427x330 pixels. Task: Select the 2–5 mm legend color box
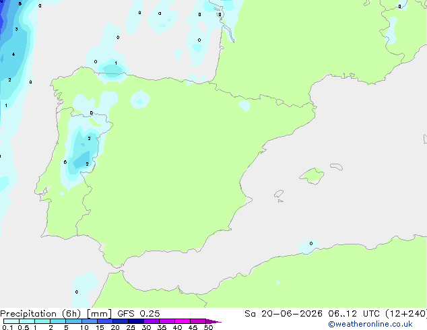[x=58, y=321]
